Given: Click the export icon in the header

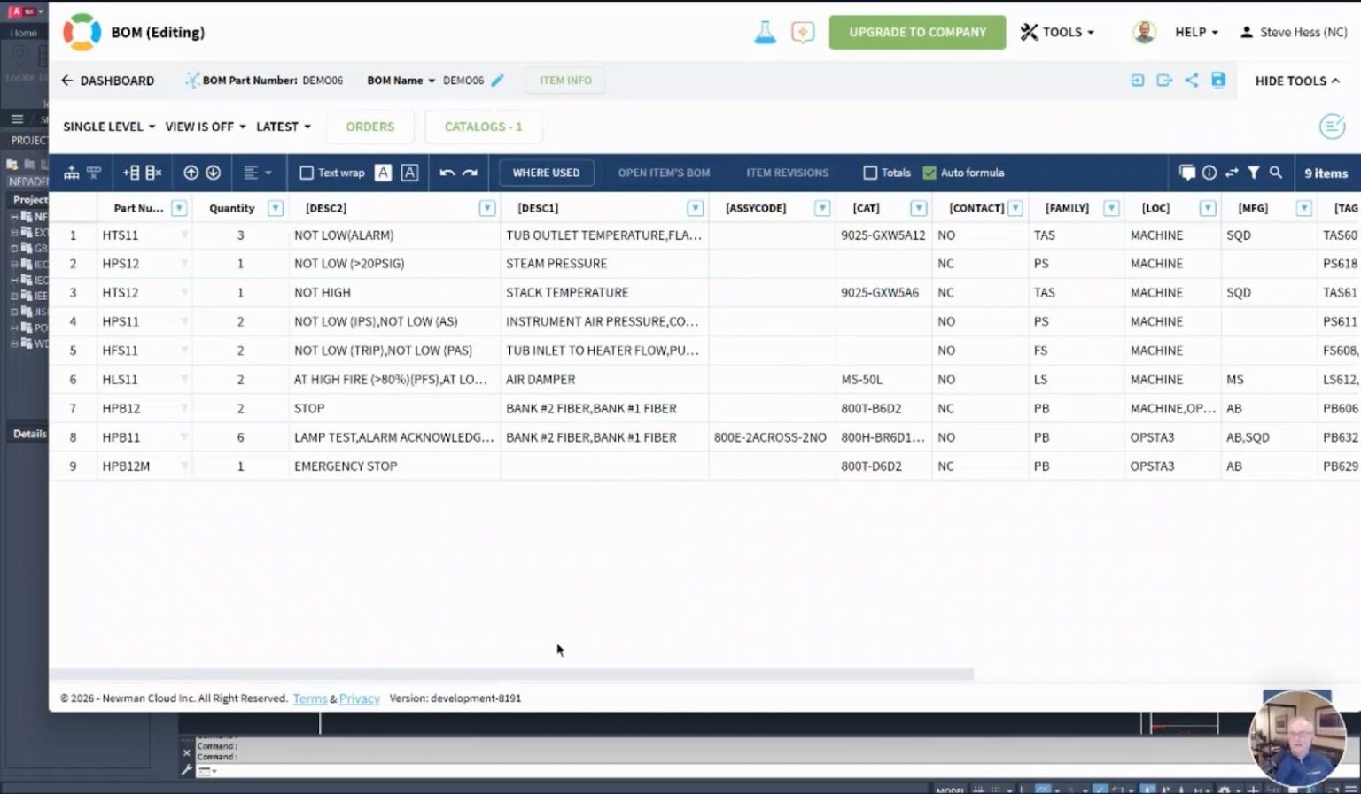Looking at the screenshot, I should [x=1164, y=80].
